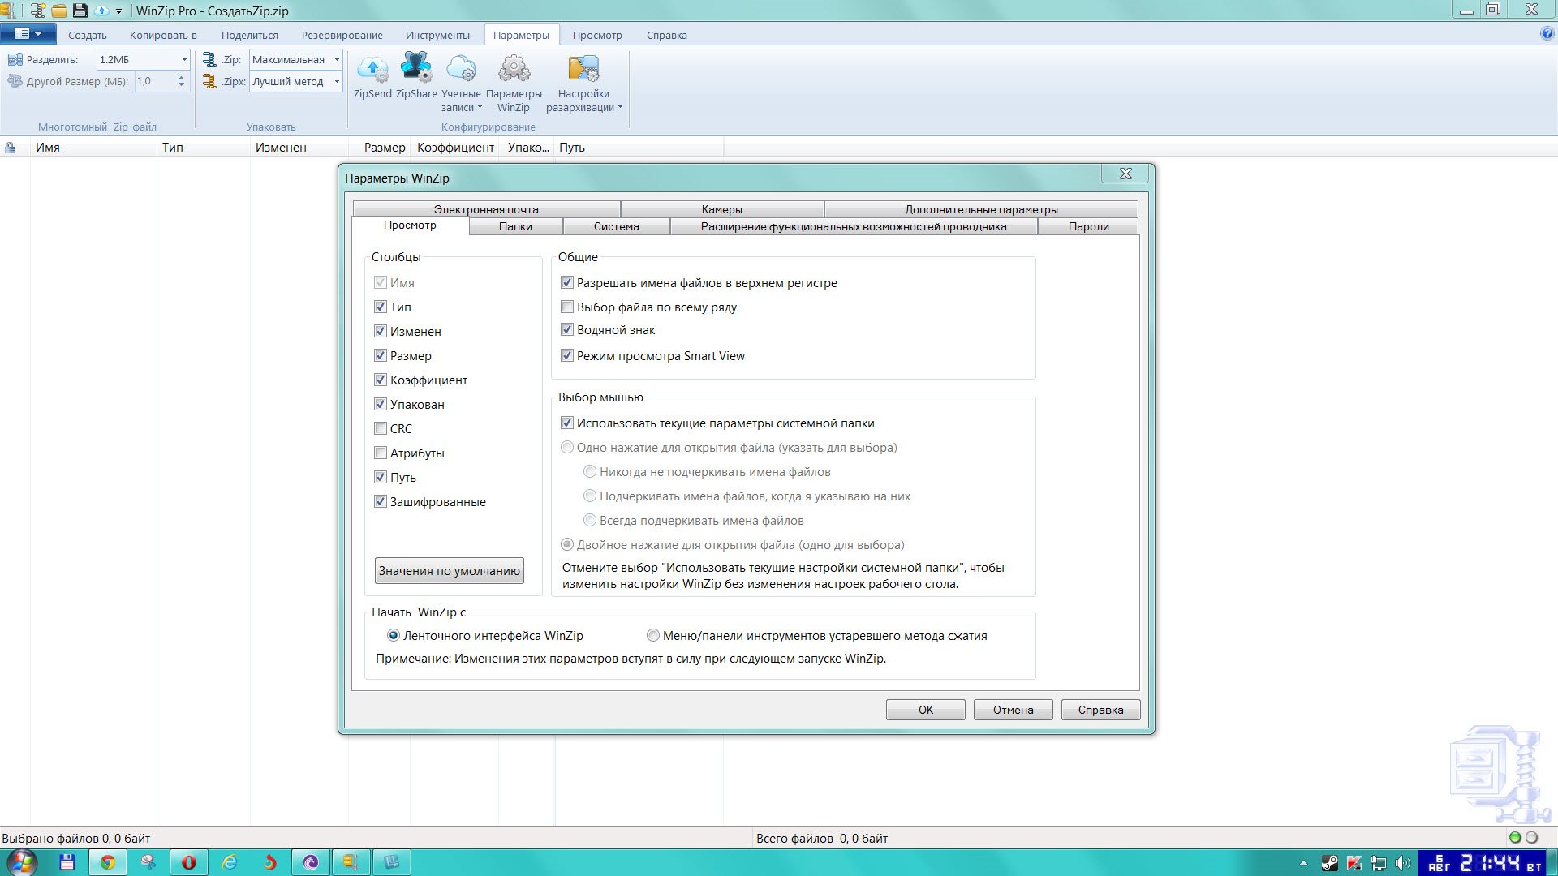
Task: Open Дополнительные параметры tab
Action: click(x=981, y=209)
